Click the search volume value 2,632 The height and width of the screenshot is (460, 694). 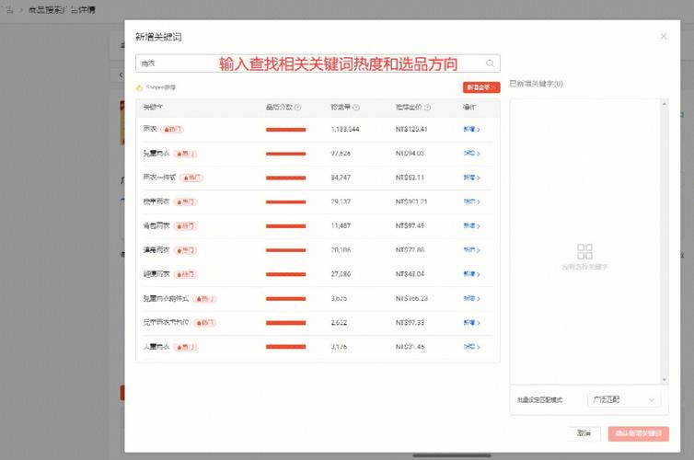pyautogui.click(x=339, y=323)
